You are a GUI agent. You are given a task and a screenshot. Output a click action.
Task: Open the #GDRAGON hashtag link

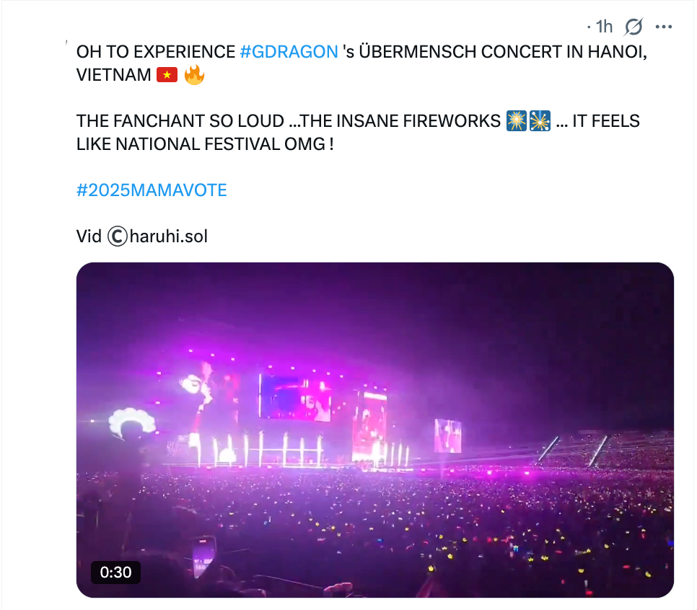pos(289,52)
